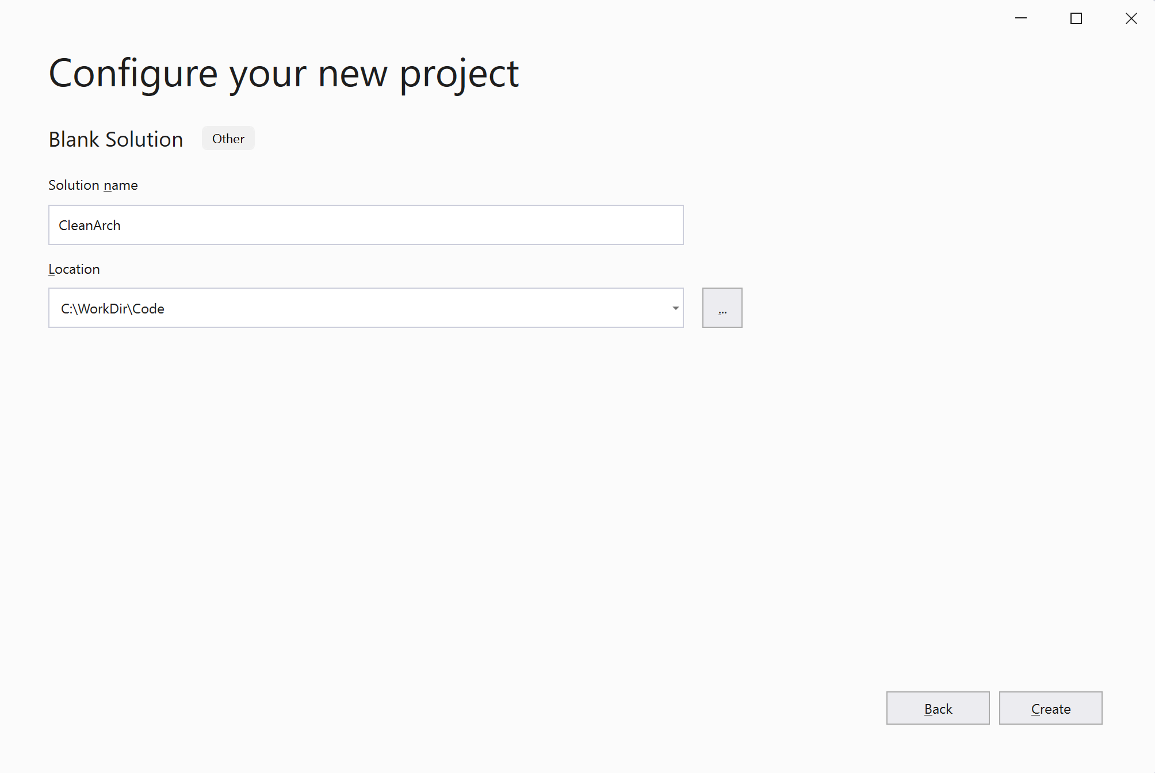Click the Blank Solution heading
Screen dimensions: 1155x773
click(116, 139)
